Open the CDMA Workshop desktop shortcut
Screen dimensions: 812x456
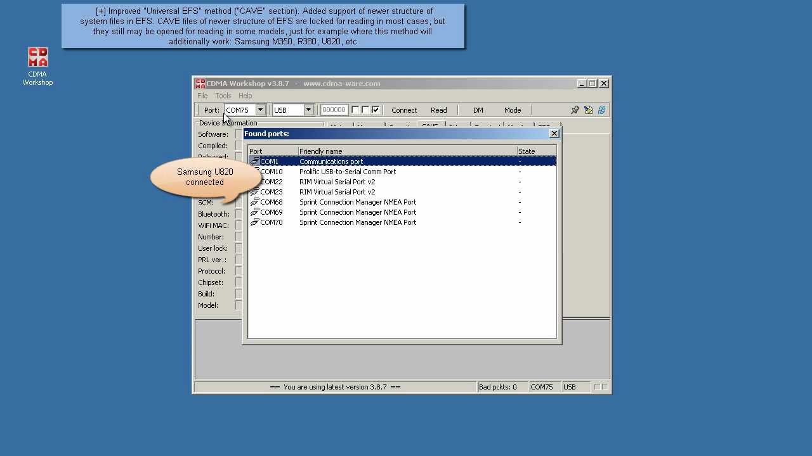[x=37, y=66]
